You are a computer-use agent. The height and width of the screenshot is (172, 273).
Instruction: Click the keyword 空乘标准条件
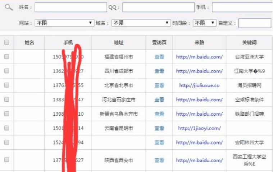click(250, 99)
